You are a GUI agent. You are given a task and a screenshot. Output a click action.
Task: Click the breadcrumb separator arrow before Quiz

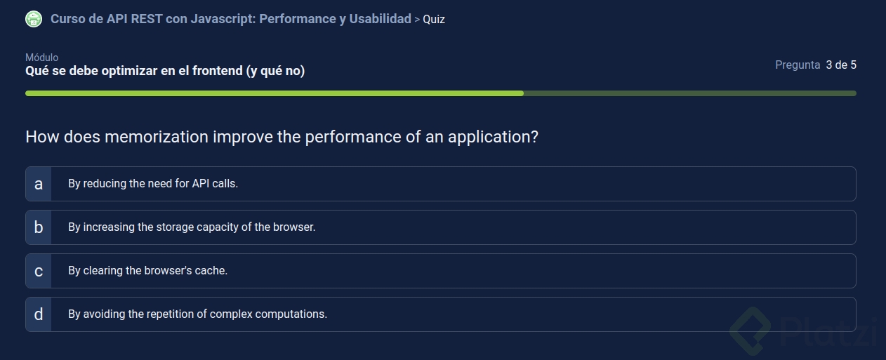point(417,20)
